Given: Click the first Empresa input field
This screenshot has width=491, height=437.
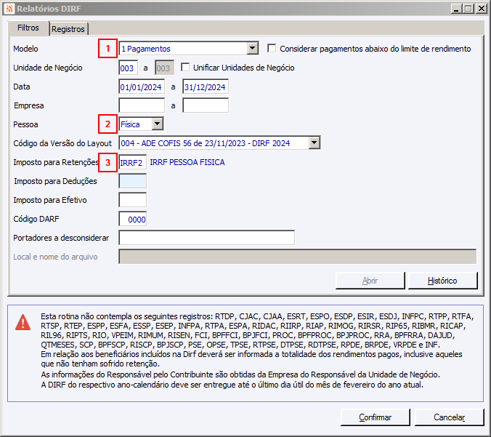Looking at the screenshot, I should pos(142,105).
